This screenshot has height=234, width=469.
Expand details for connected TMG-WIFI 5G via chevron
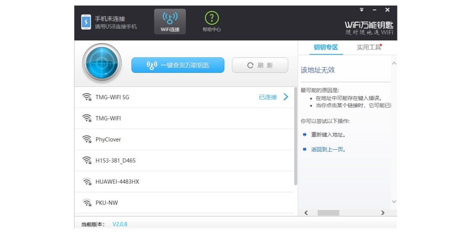pos(286,97)
